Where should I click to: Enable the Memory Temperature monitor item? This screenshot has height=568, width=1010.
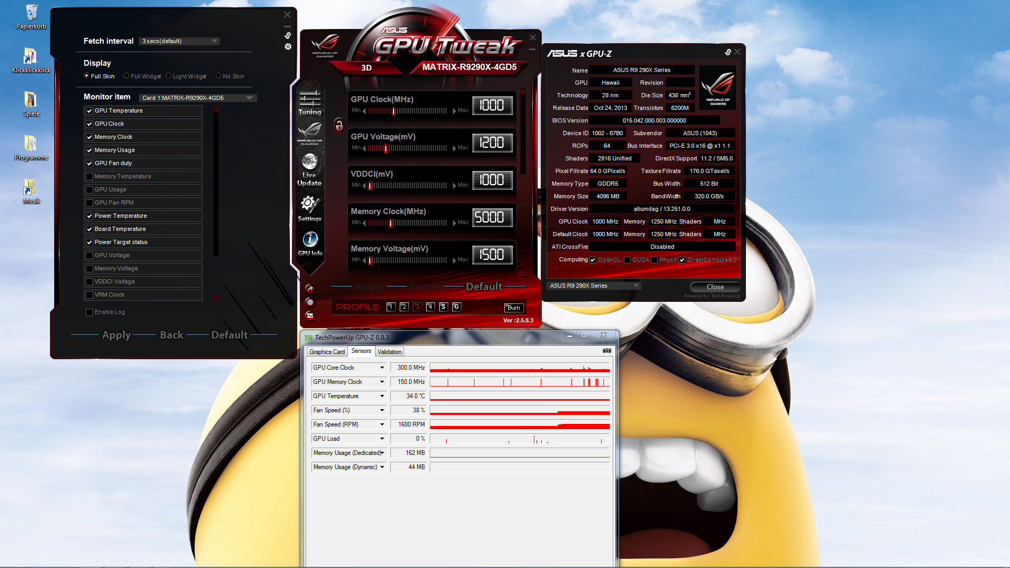click(89, 177)
